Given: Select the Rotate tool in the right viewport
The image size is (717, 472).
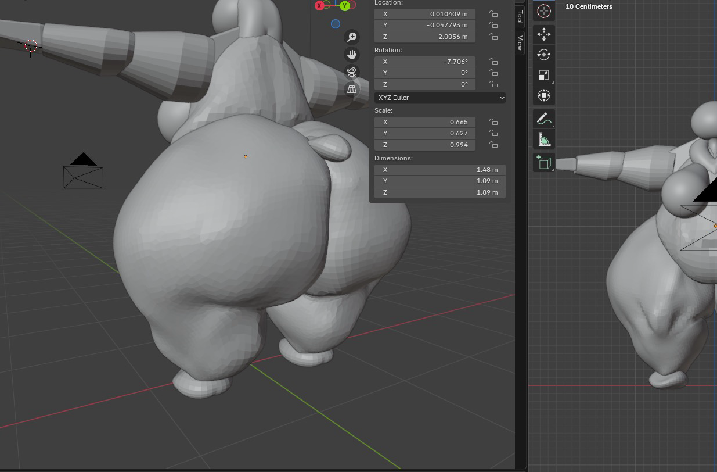Looking at the screenshot, I should coord(543,55).
